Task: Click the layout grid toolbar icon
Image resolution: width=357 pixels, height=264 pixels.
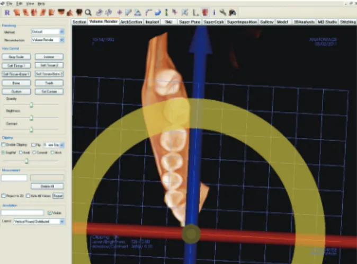Action: [x=185, y=13]
